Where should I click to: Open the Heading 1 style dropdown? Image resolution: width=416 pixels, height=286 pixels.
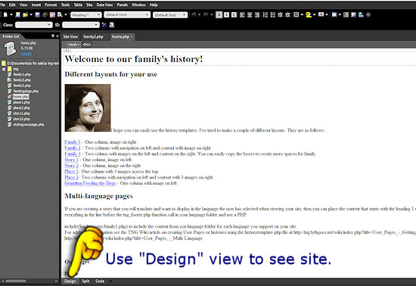[x=86, y=15]
